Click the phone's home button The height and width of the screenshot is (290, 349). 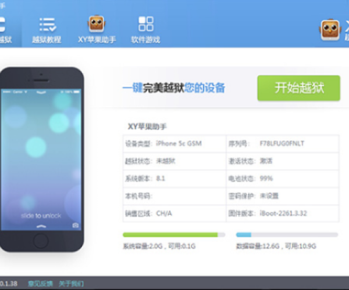click(41, 241)
